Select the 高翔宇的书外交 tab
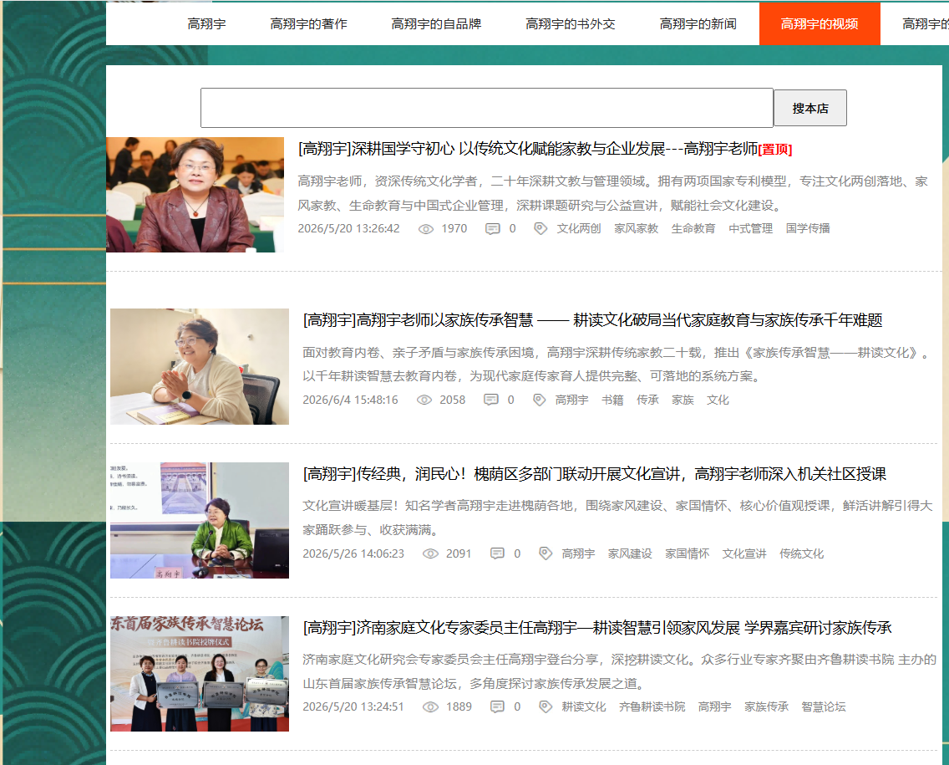Viewport: 949px width, 765px height. pyautogui.click(x=570, y=23)
